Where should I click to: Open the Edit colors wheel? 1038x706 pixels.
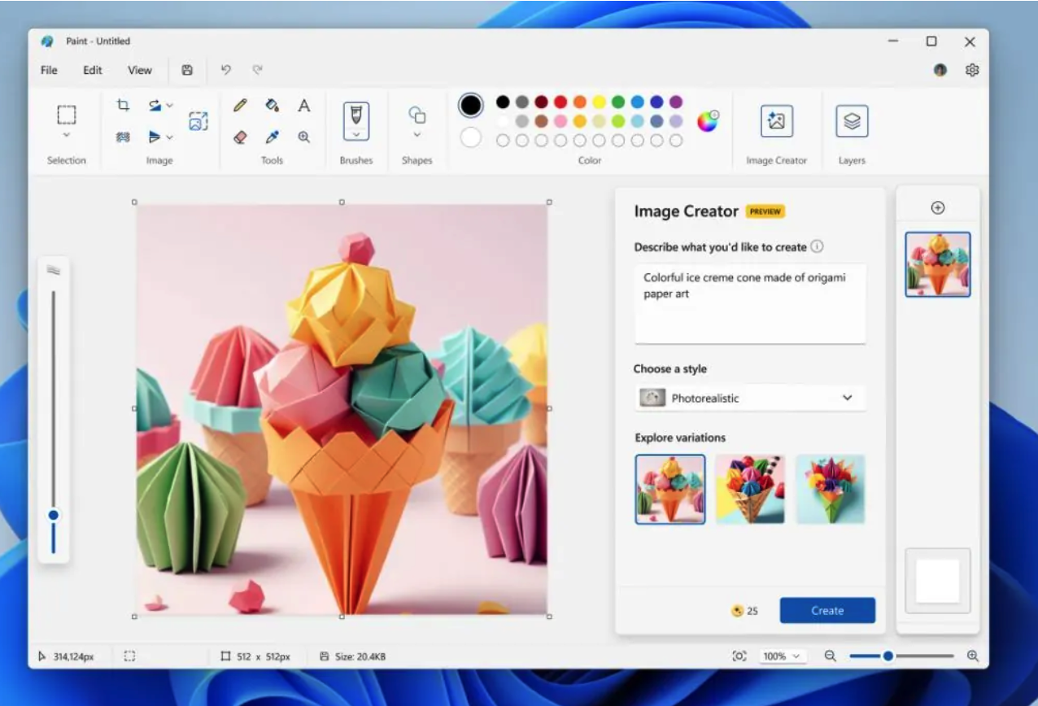709,122
